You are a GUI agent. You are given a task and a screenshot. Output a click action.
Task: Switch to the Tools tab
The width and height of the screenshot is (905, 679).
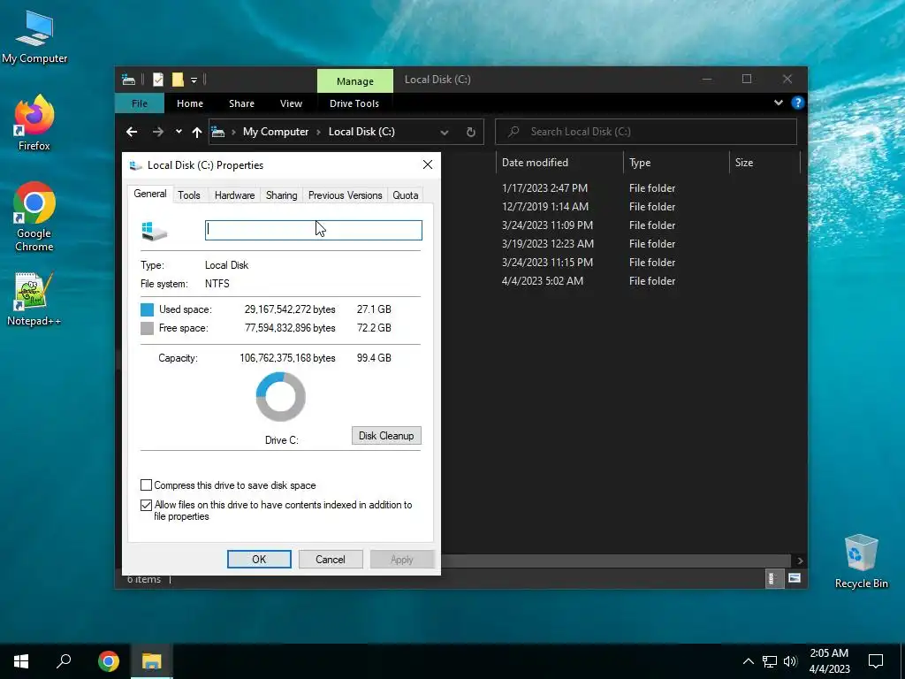189,195
